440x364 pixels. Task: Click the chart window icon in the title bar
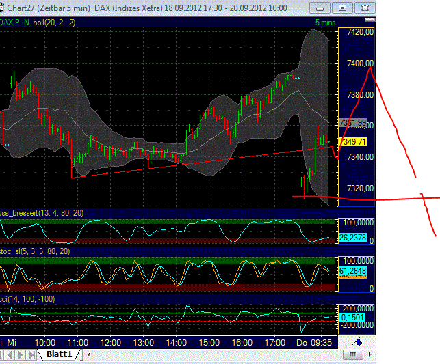coord(1,8)
